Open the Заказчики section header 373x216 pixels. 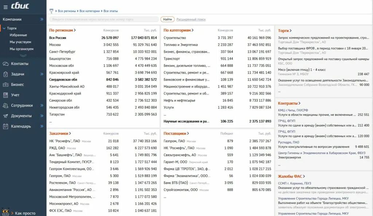click(x=60, y=133)
